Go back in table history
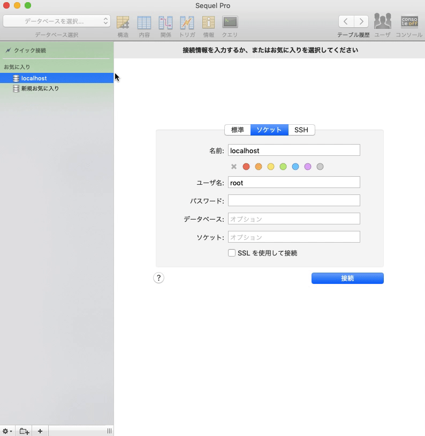 click(346, 21)
